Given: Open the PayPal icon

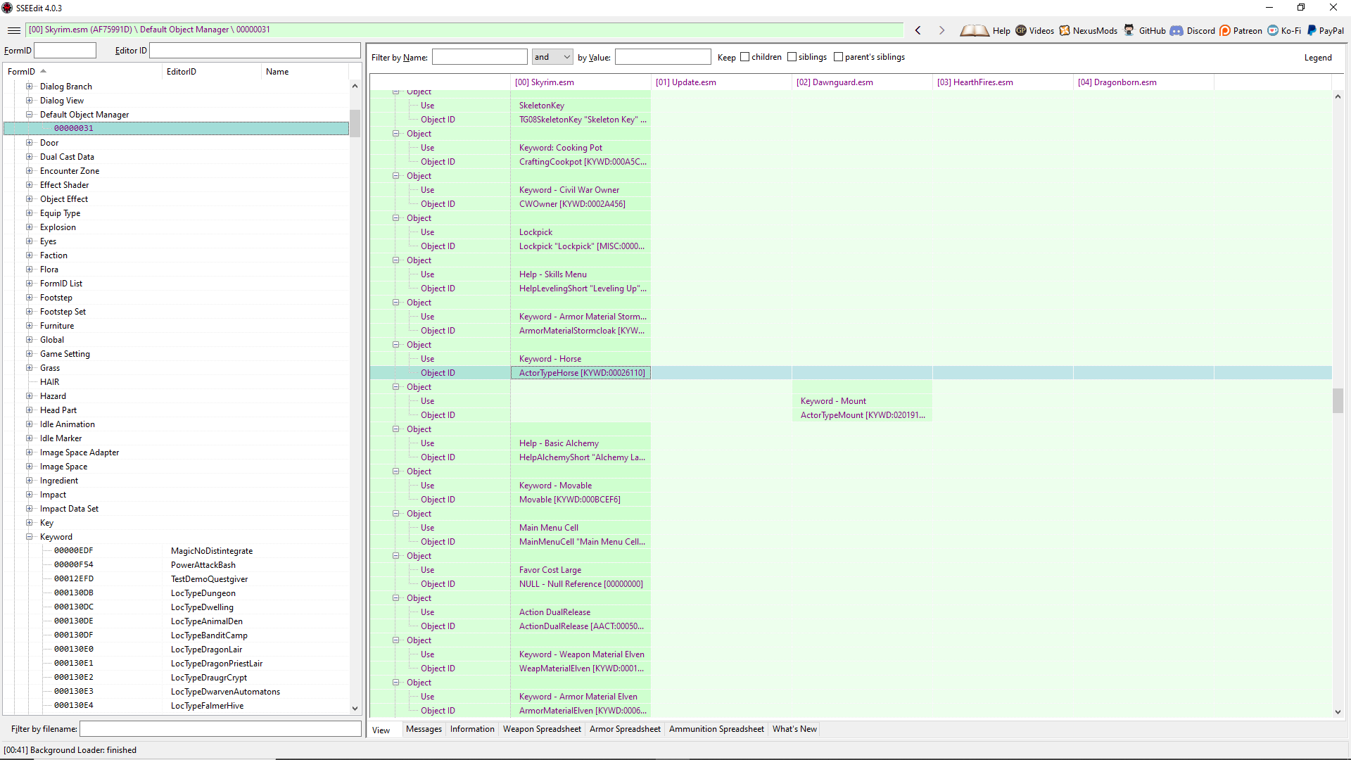Looking at the screenshot, I should click(x=1312, y=30).
